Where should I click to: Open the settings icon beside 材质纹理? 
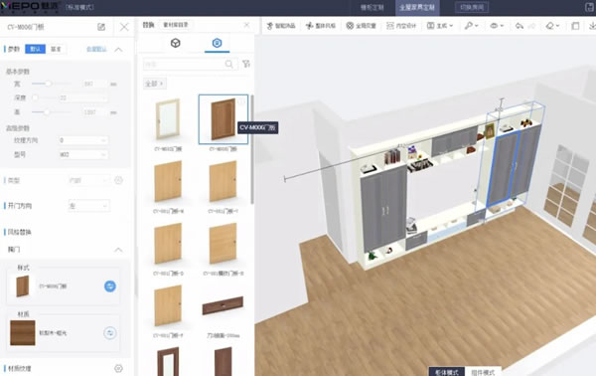point(118,368)
